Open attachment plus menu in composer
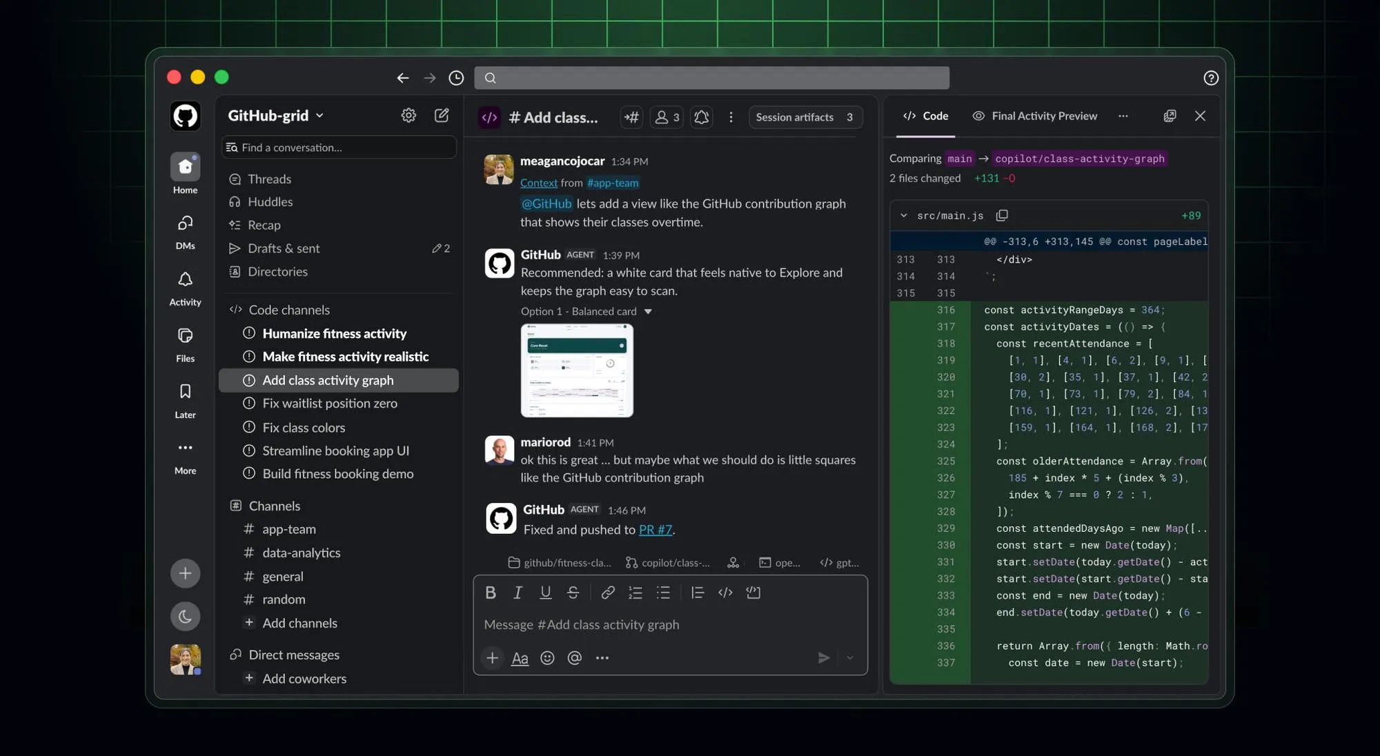Viewport: 1380px width, 756px height. [x=492, y=658]
